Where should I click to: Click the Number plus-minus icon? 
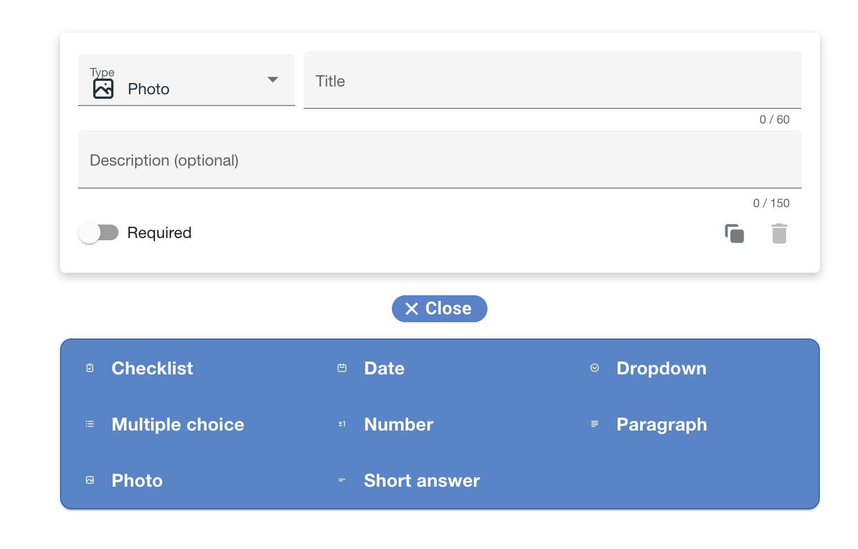(x=342, y=424)
